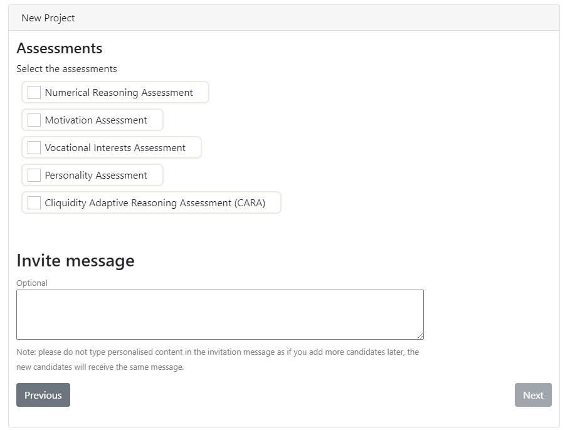
Task: Select the Vocational Interests Assessment
Action: coord(34,147)
